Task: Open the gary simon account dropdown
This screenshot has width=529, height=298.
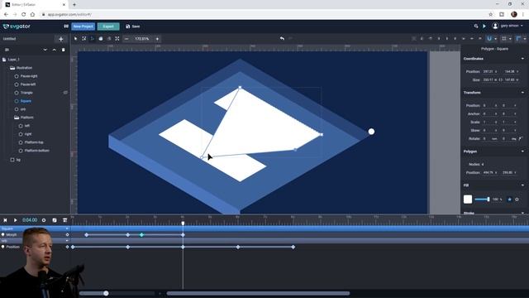Action: pyautogui.click(x=508, y=26)
